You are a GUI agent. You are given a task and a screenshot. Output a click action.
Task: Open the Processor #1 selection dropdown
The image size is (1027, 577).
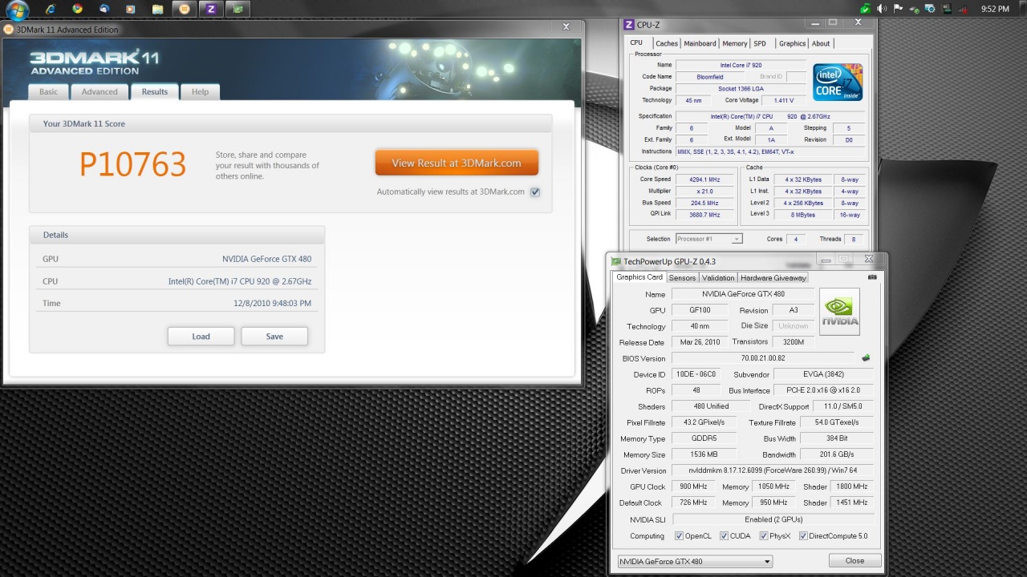(708, 239)
